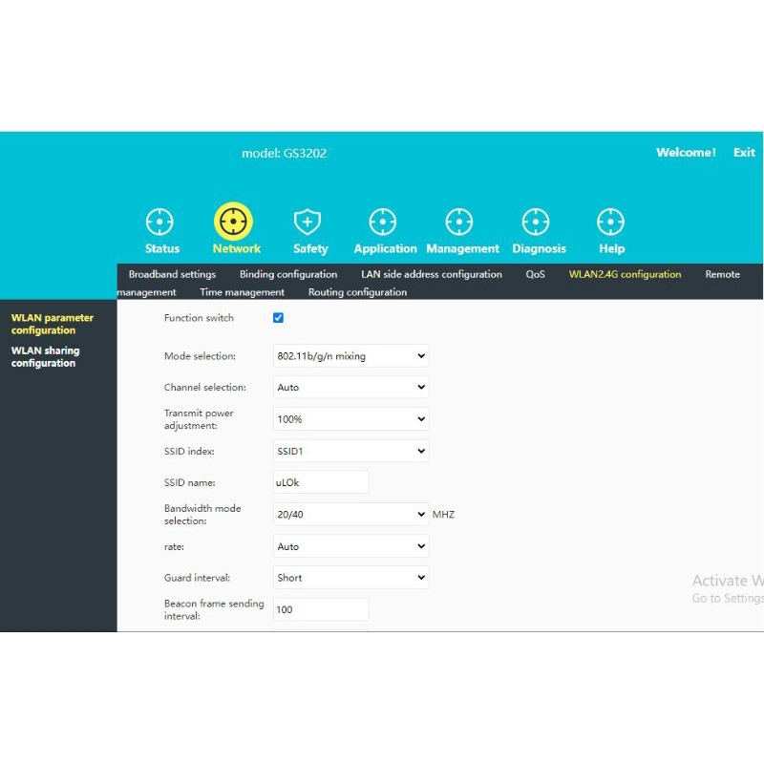
Task: Switch to Broadband settings tab
Action: (172, 274)
